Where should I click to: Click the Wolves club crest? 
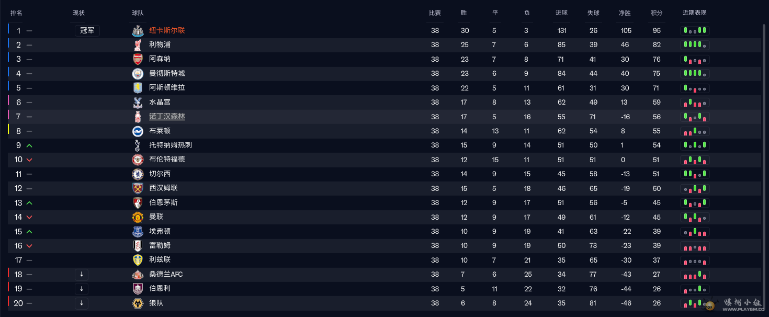[138, 303]
